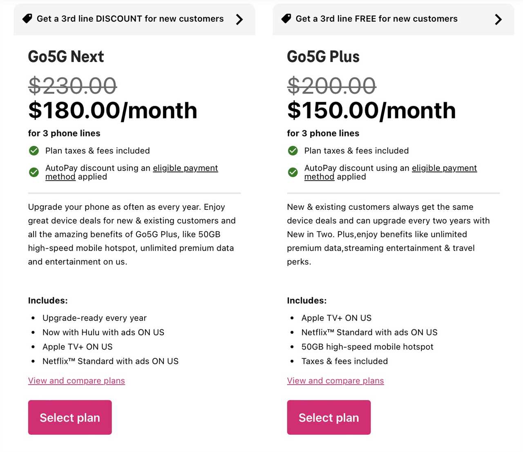523x452 pixels.
Task: Click the tag icon in Go5G Plus banner
Action: [286, 19]
